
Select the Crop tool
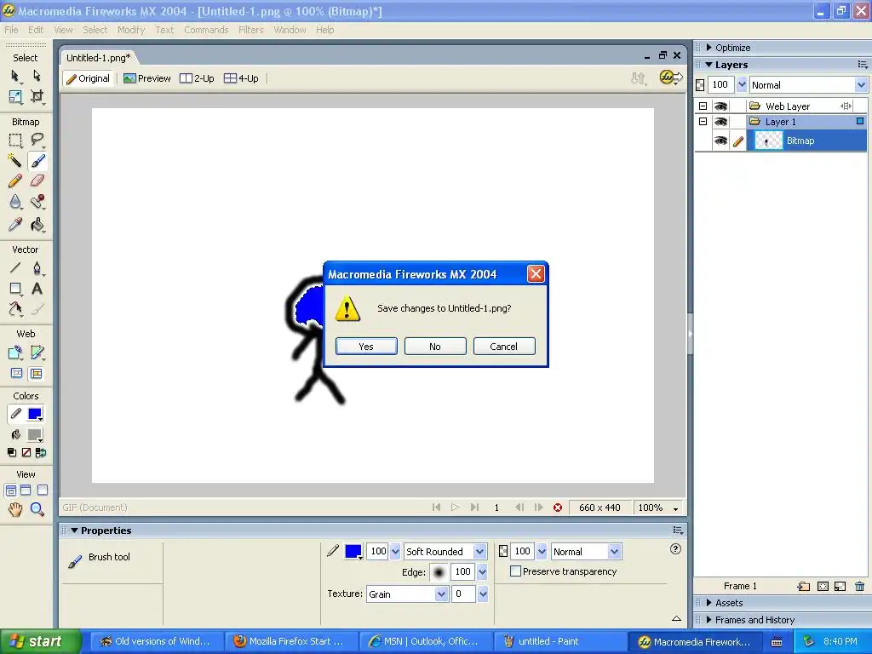[x=37, y=96]
